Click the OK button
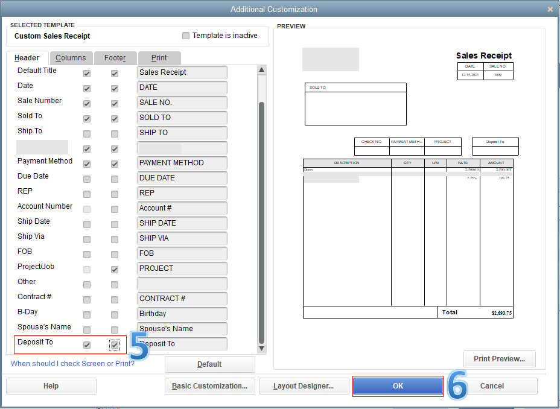This screenshot has height=409, width=560. click(x=398, y=386)
